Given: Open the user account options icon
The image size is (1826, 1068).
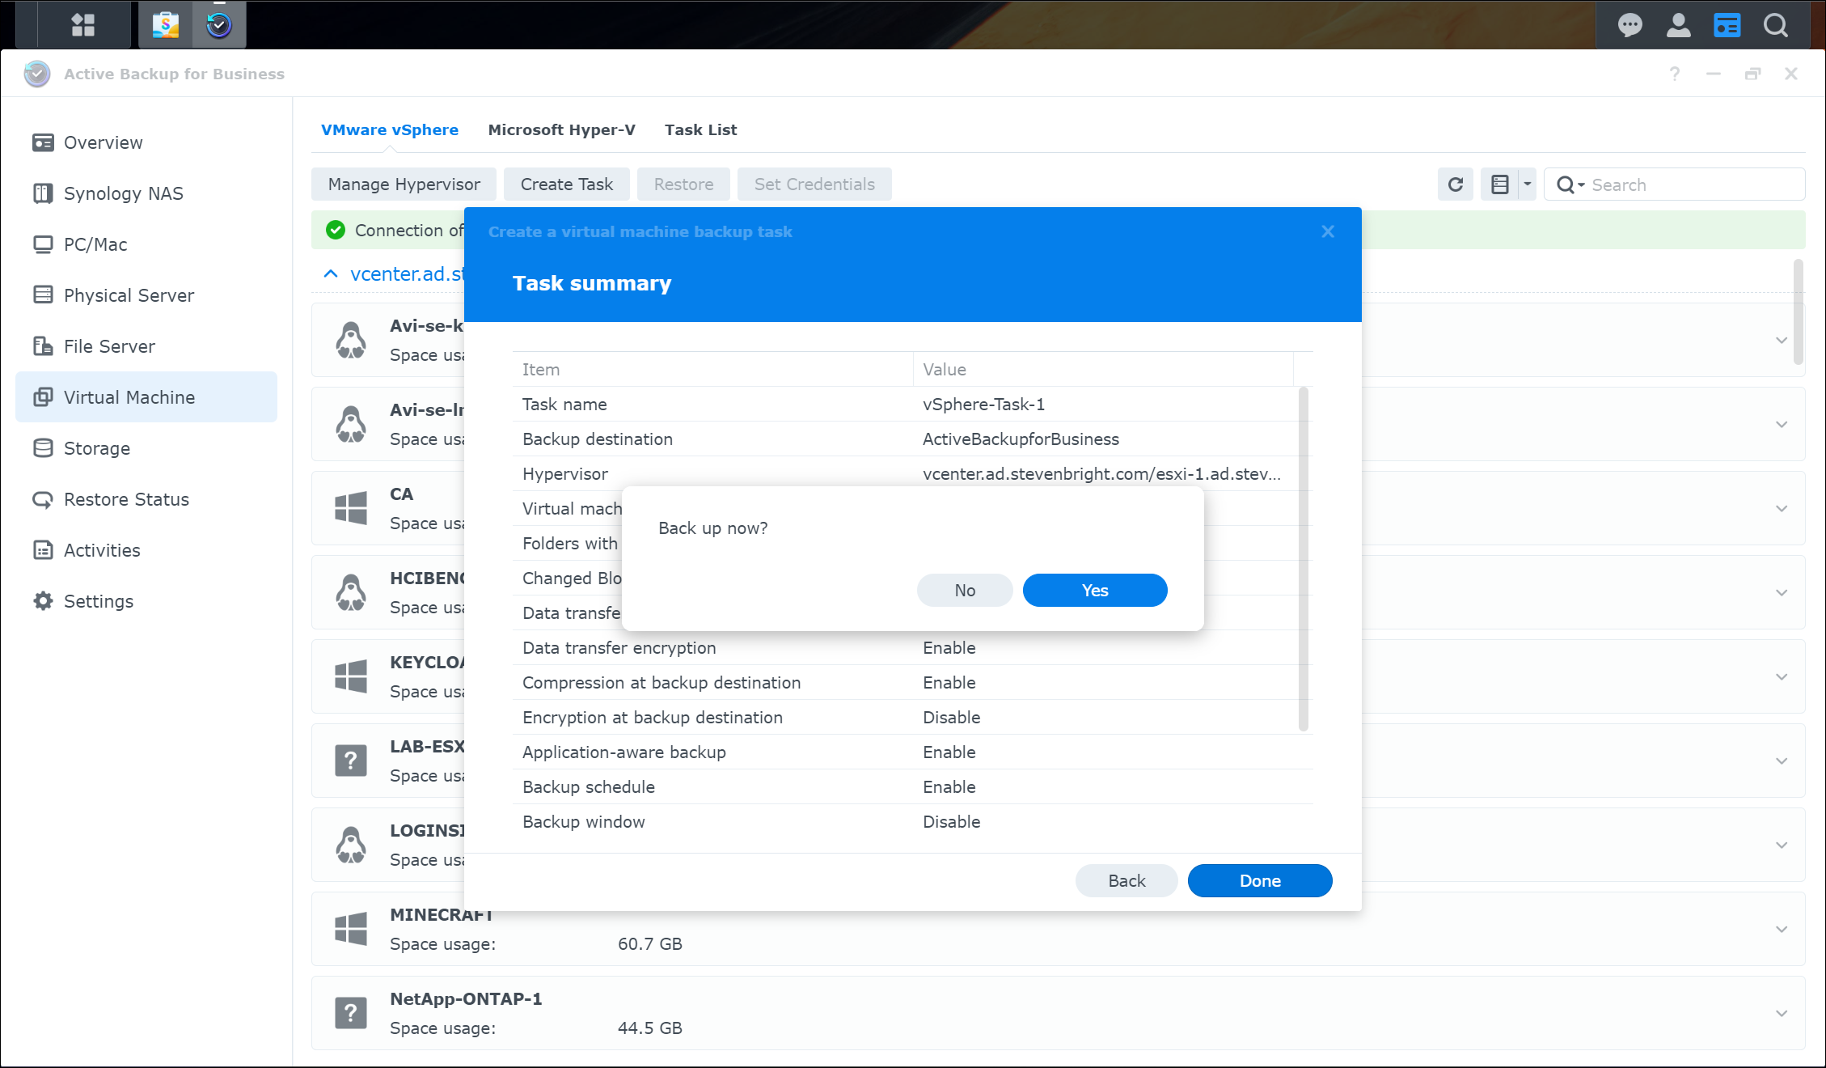Looking at the screenshot, I should point(1678,25).
